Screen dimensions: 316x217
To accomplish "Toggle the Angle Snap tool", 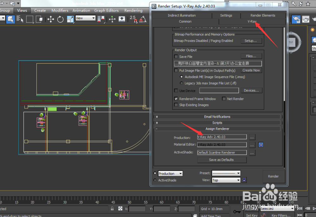I will coord(143,19).
